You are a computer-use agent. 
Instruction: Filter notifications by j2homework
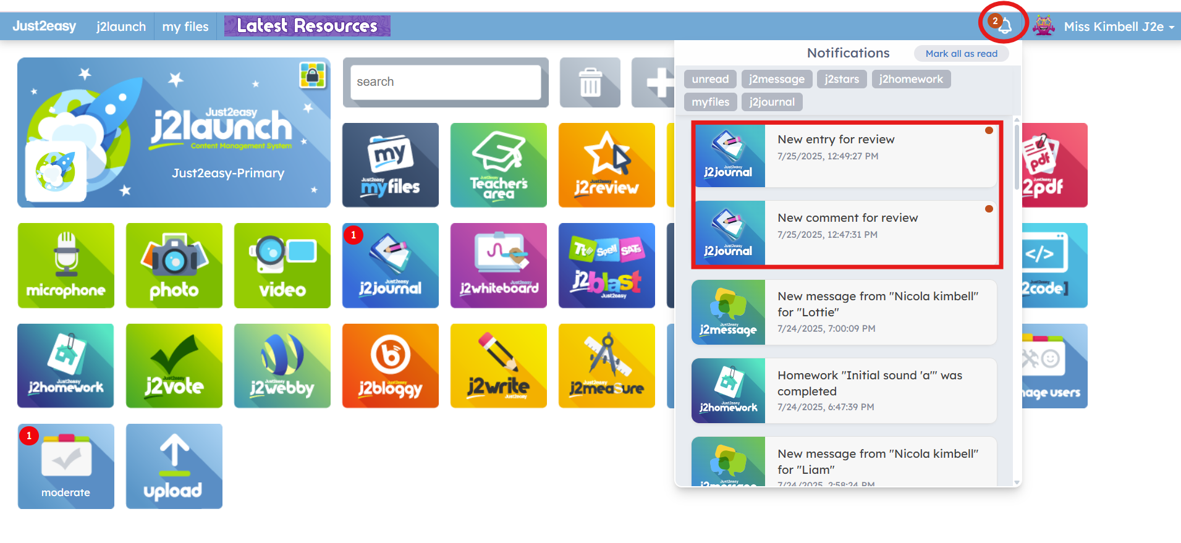coord(911,79)
